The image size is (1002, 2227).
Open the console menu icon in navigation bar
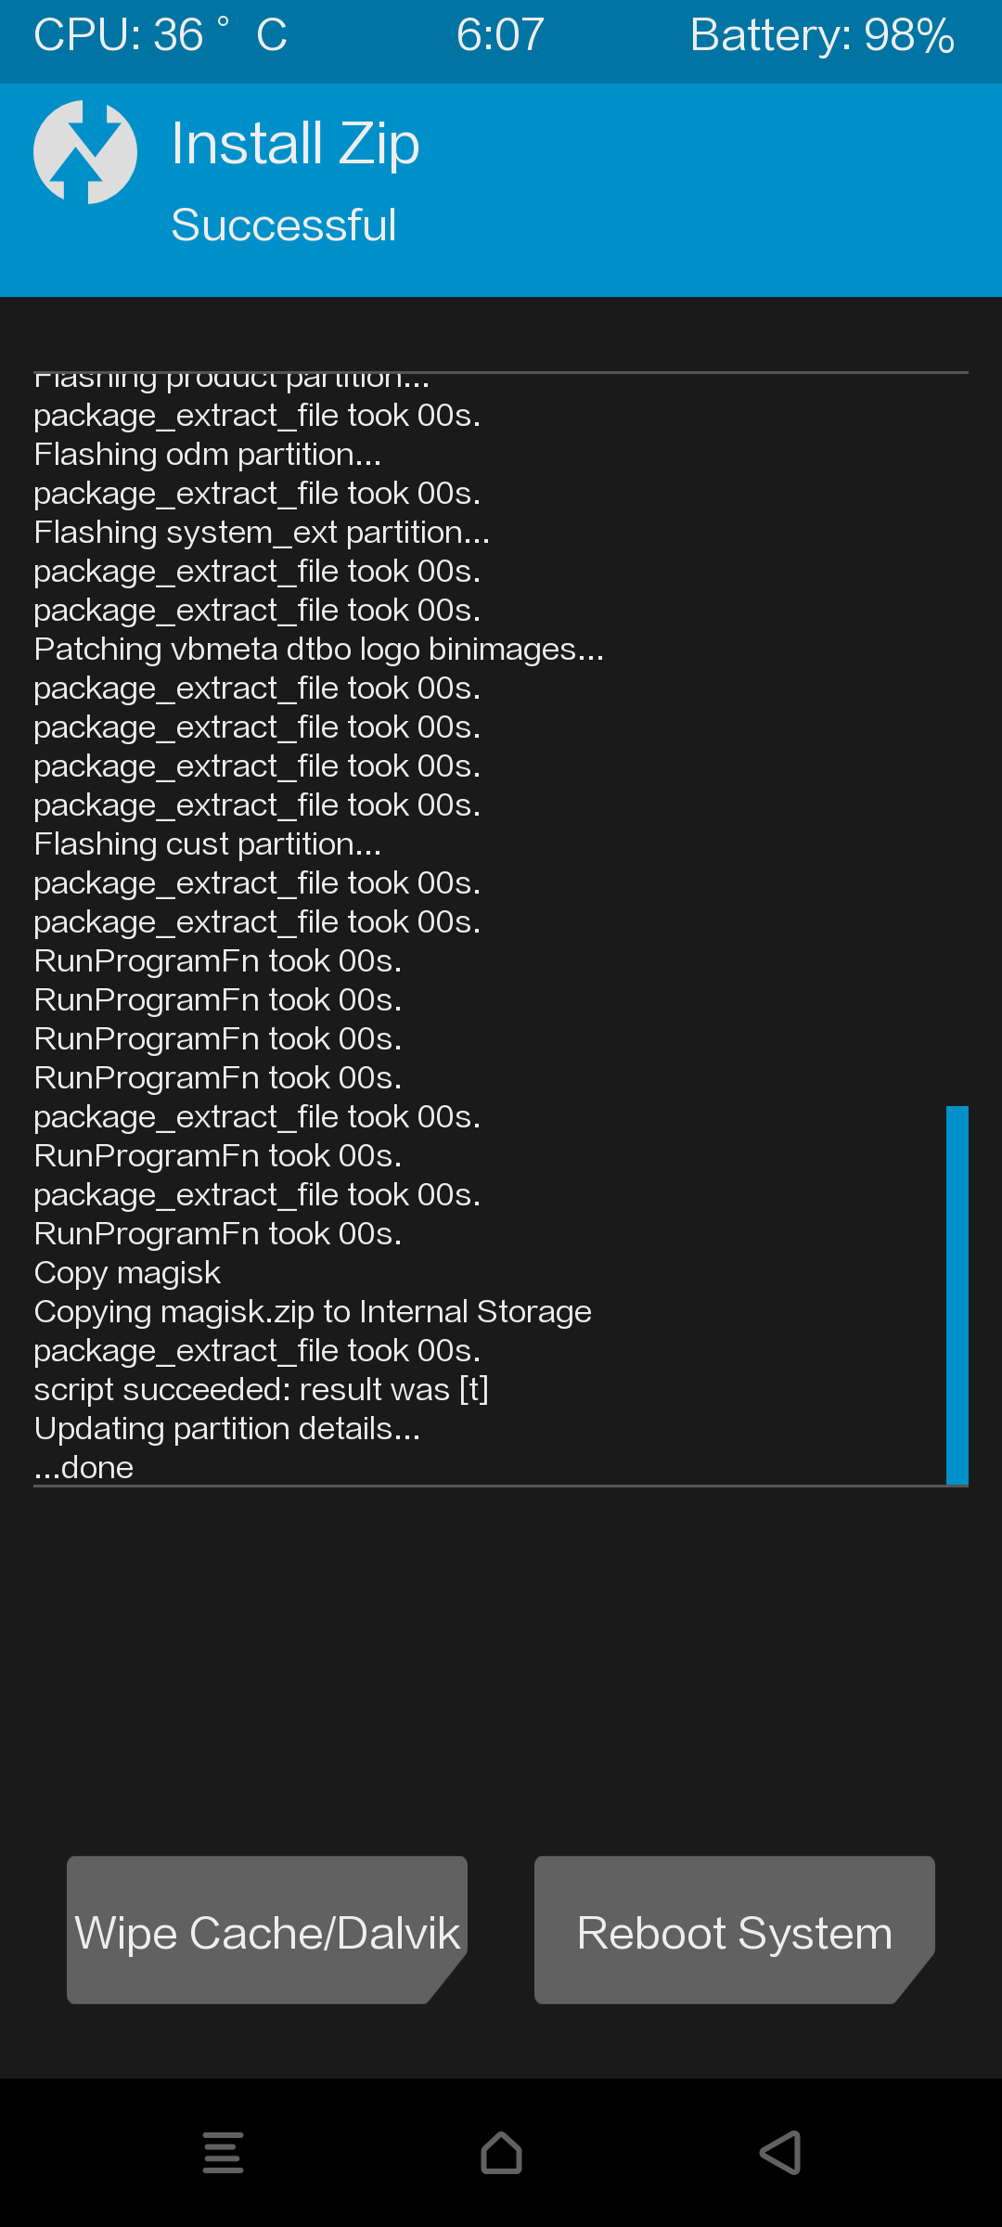(x=223, y=2153)
